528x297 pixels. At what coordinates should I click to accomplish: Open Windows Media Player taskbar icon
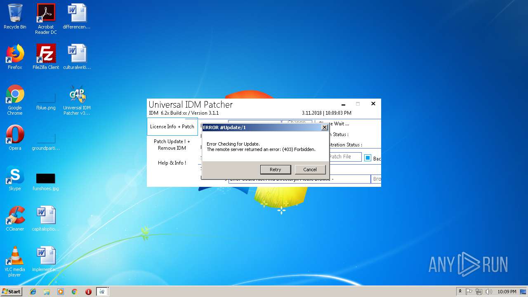[x=61, y=292]
